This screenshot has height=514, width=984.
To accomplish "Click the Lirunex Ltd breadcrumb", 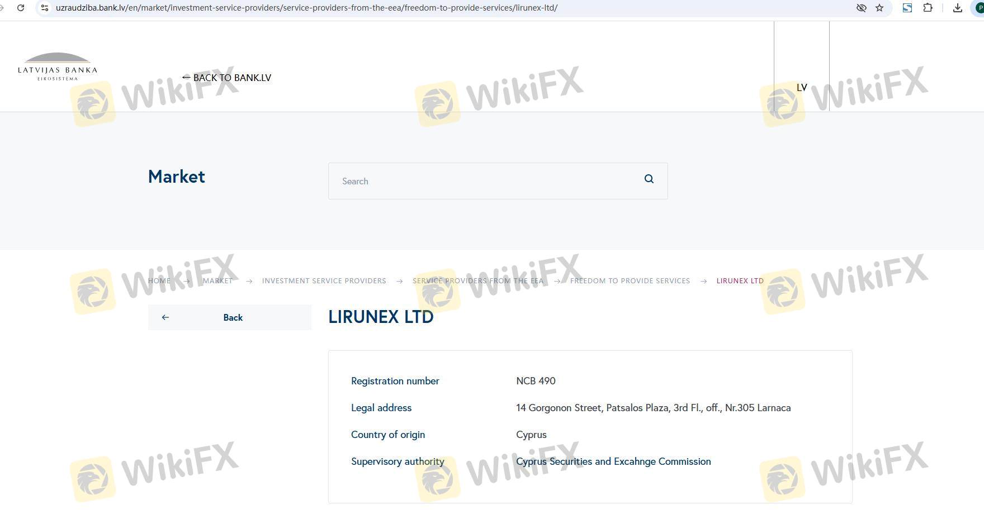I will 740,281.
